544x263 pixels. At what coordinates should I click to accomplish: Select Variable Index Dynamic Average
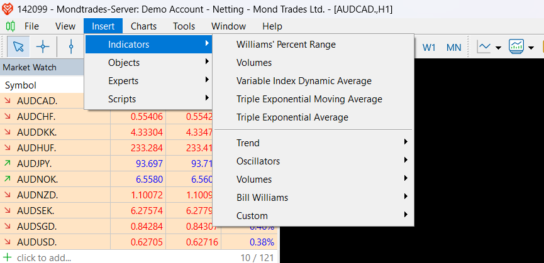(x=304, y=81)
